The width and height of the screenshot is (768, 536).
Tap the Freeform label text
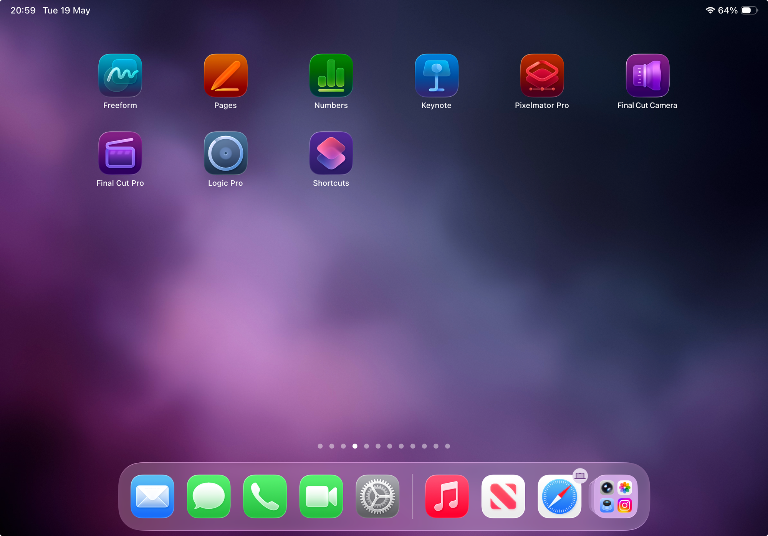pos(120,105)
